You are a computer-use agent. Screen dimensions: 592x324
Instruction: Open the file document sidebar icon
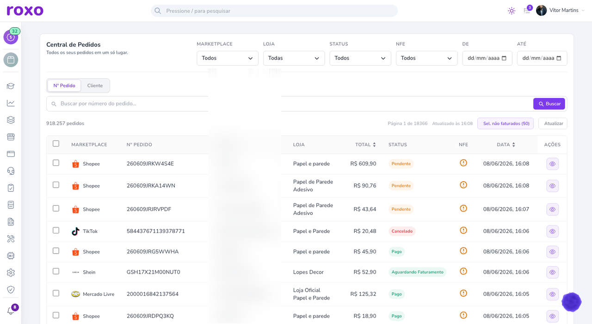(x=11, y=222)
